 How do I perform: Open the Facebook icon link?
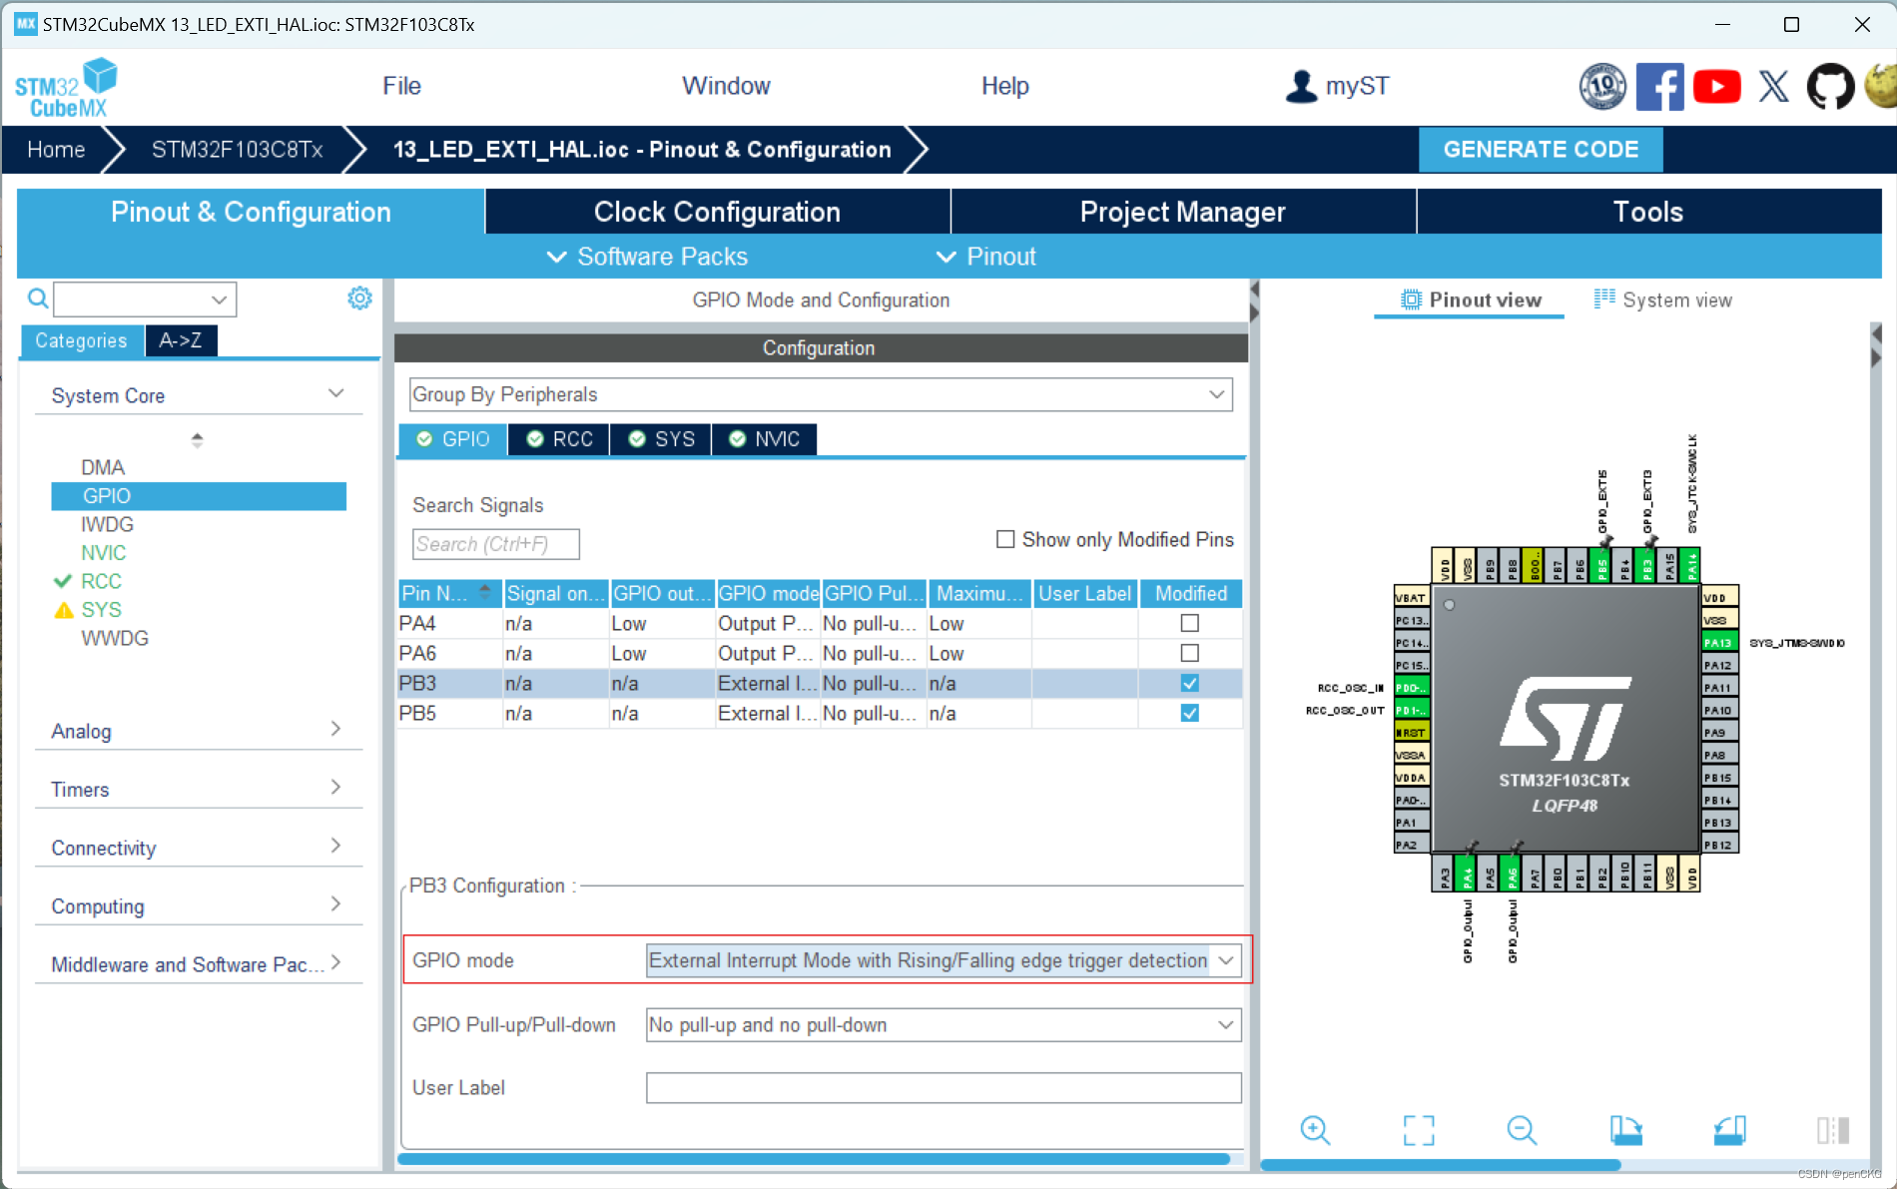coord(1659,87)
